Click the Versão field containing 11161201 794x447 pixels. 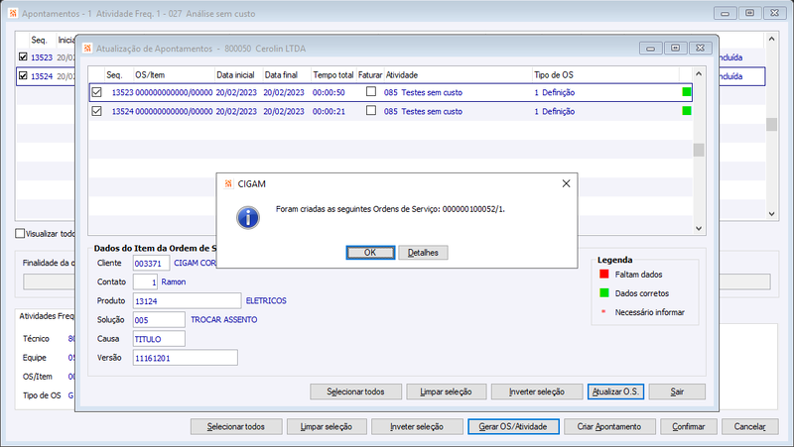pyautogui.click(x=185, y=358)
